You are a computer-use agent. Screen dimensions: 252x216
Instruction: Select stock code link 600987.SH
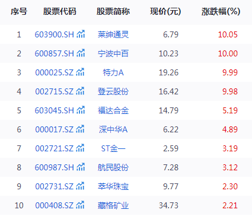pos(55,167)
